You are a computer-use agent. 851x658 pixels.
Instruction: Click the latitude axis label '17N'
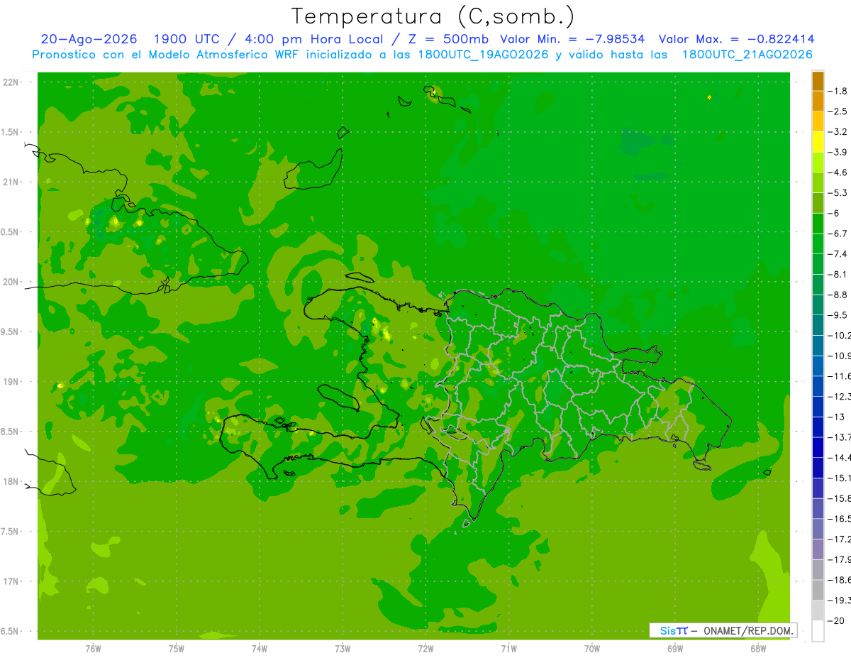[x=12, y=581]
